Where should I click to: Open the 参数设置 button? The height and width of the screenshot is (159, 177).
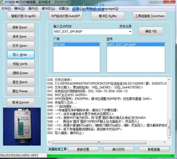pos(83,149)
